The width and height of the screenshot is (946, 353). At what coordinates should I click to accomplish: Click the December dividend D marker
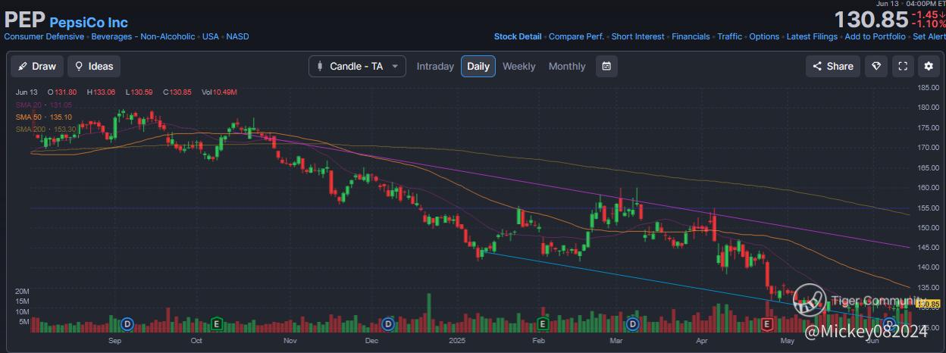(388, 323)
